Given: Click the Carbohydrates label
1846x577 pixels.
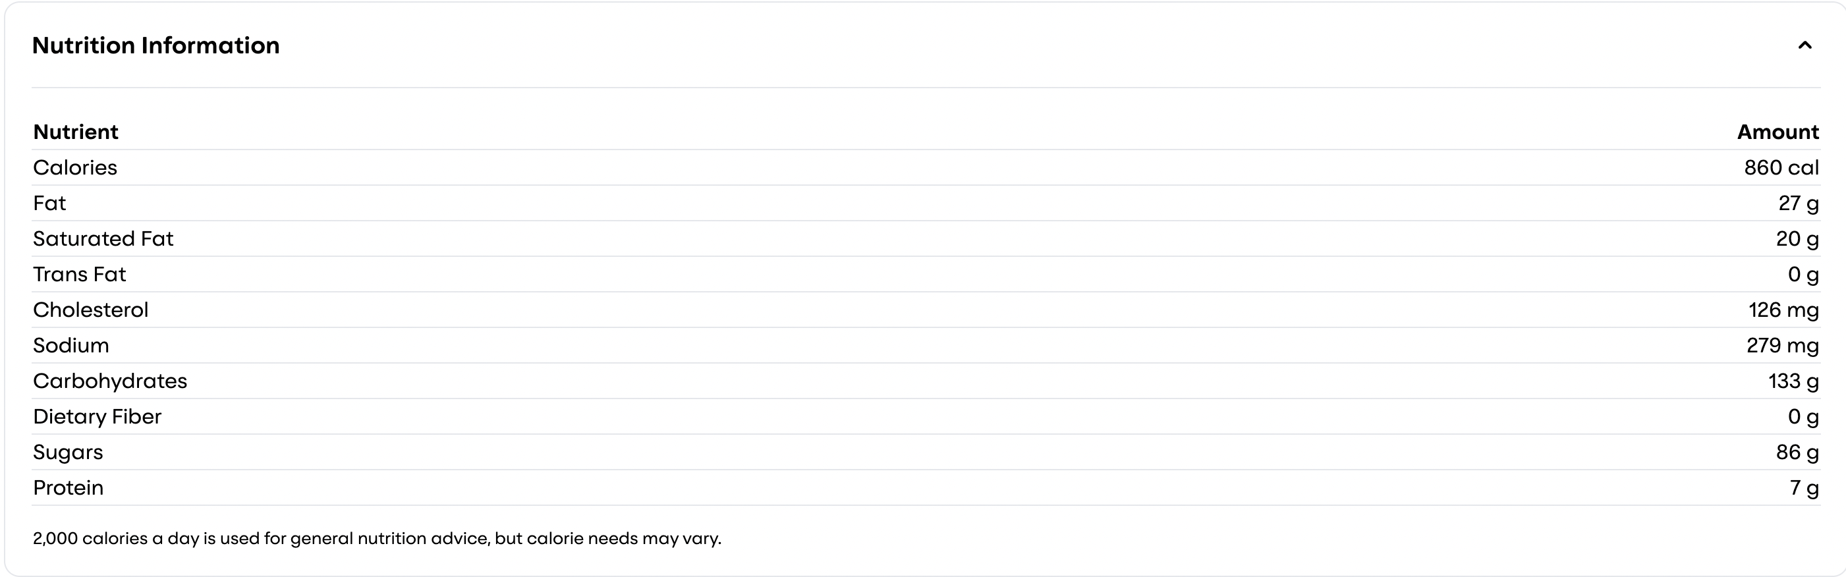Looking at the screenshot, I should [x=111, y=381].
